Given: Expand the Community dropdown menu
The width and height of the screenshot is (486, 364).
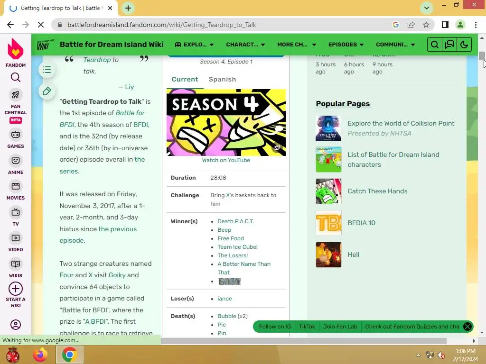Looking at the screenshot, I should [x=395, y=45].
